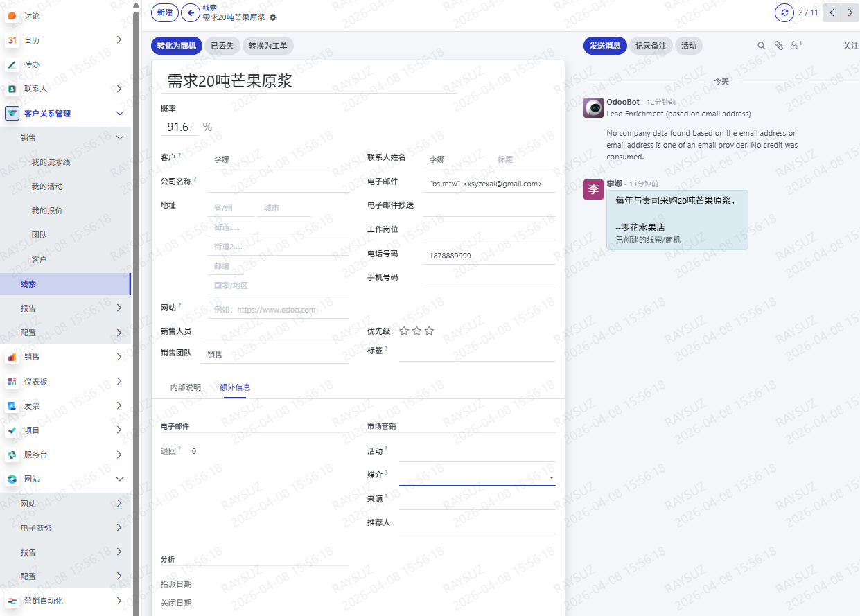The height and width of the screenshot is (616, 860).
Task: Open the 营销自动化 app icon
Action: click(12, 601)
